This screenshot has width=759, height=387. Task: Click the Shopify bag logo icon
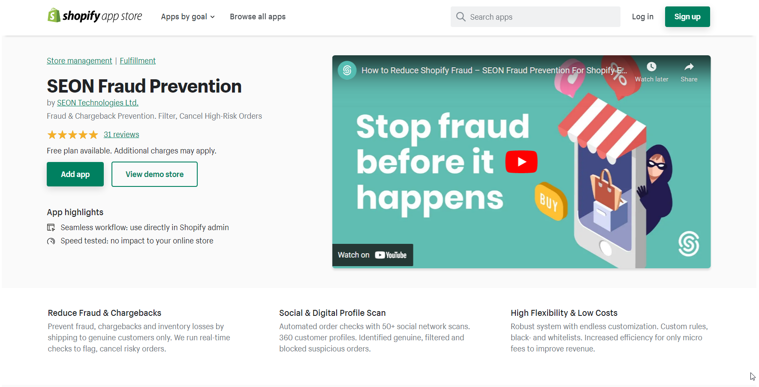click(54, 15)
